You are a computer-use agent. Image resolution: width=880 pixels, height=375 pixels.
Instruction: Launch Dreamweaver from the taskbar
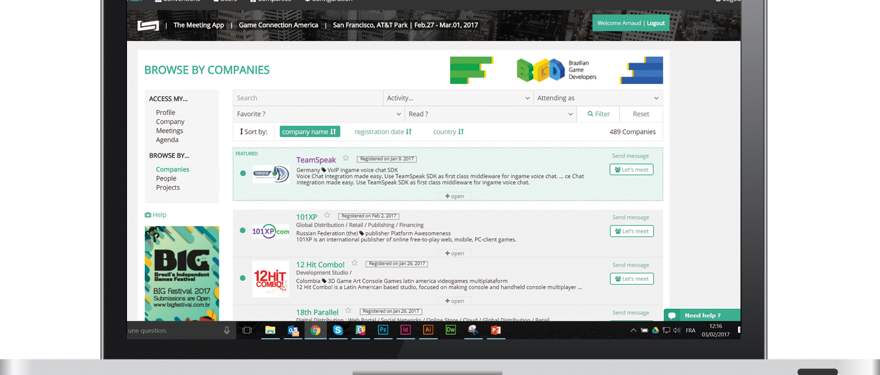tap(451, 330)
